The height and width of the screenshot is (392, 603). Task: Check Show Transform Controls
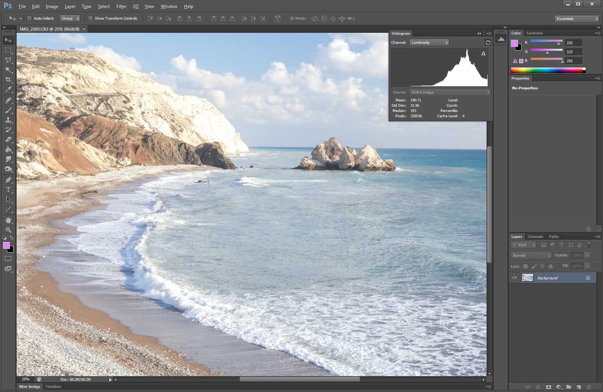coord(90,18)
